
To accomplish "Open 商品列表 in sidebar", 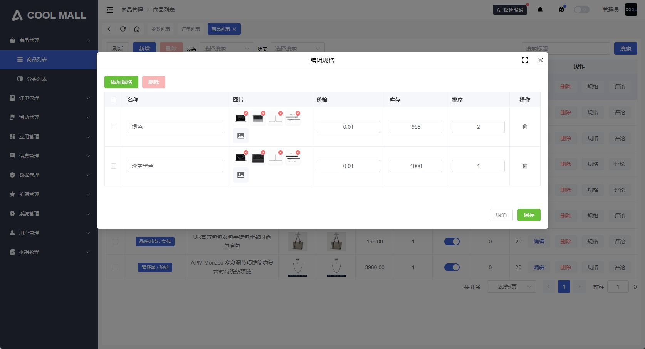I will 49,60.
